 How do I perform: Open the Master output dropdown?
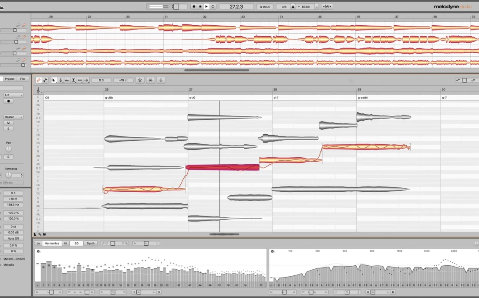(x=13, y=117)
